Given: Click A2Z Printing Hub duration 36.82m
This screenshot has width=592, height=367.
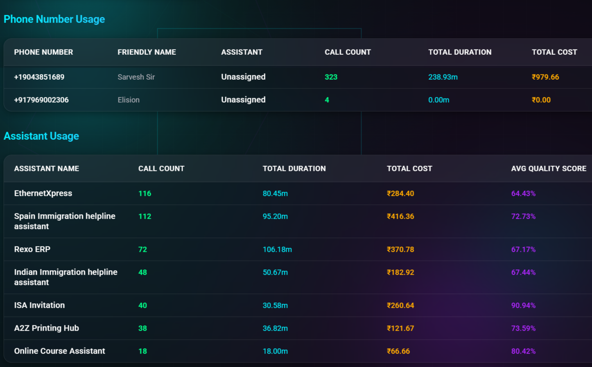Looking at the screenshot, I should (275, 328).
